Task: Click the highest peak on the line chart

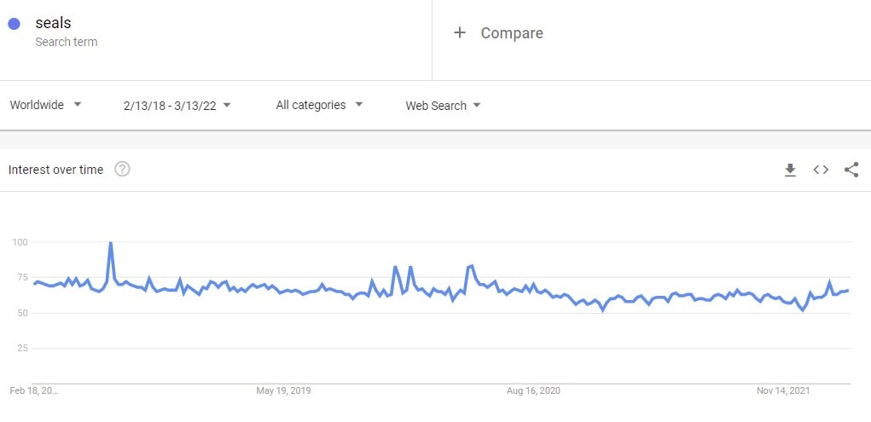Action: click(111, 243)
